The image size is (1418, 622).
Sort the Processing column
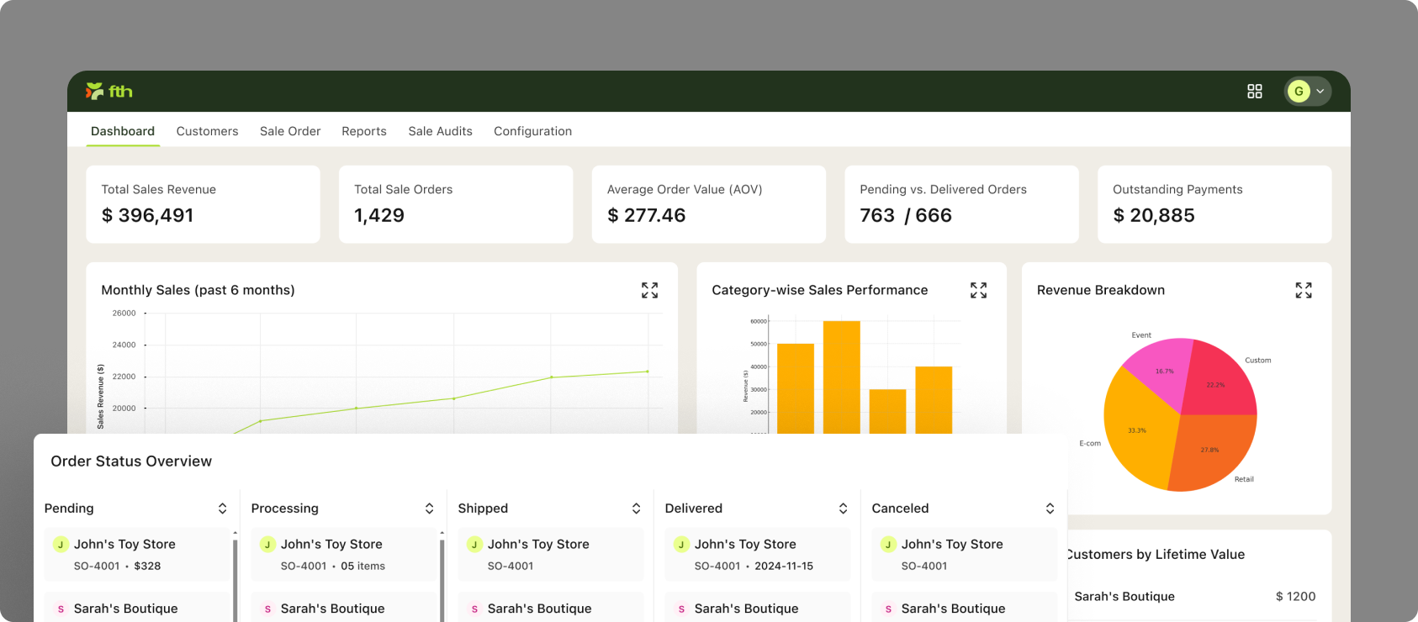coord(429,509)
